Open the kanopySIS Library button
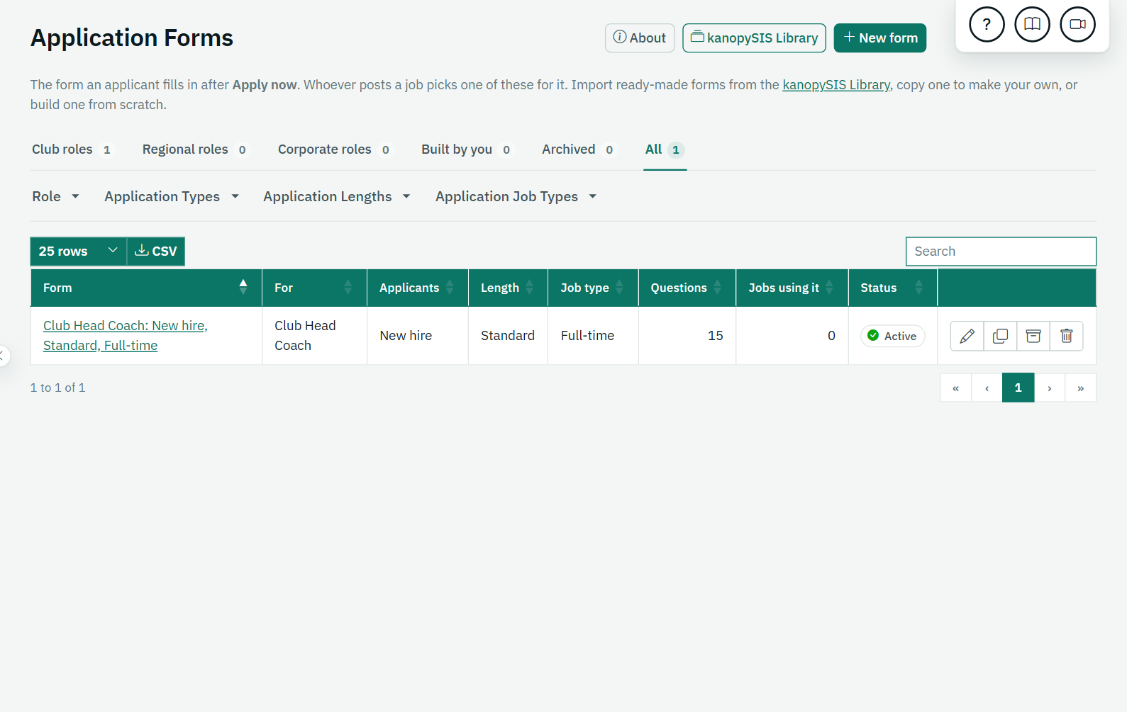 click(x=754, y=38)
